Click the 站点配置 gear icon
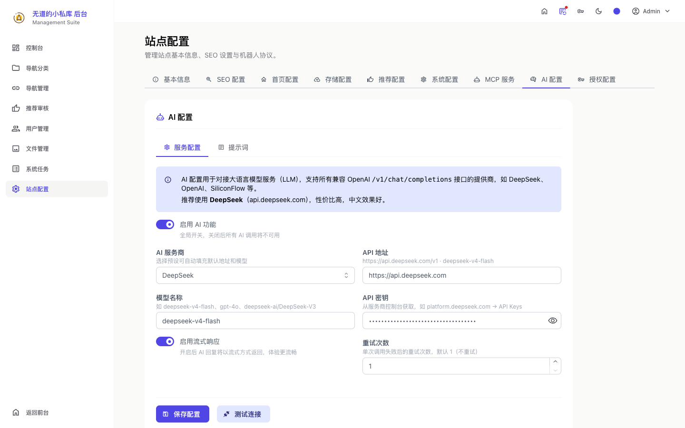Image resolution: width=685 pixels, height=428 pixels. (16, 189)
